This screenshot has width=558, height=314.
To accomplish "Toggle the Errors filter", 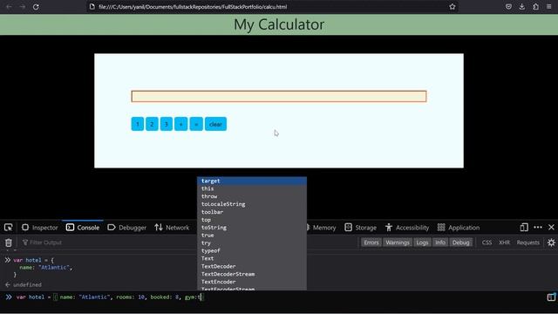I will 371,242.
